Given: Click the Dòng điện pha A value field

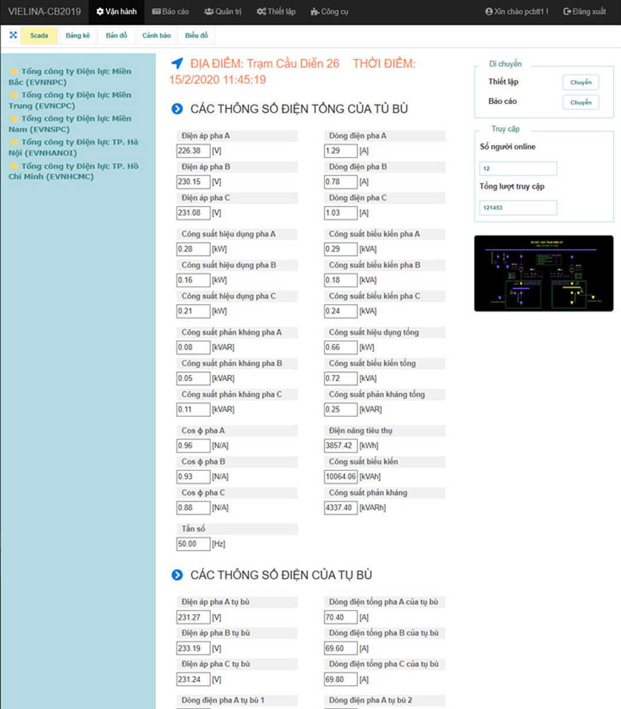Looking at the screenshot, I should pyautogui.click(x=341, y=151).
